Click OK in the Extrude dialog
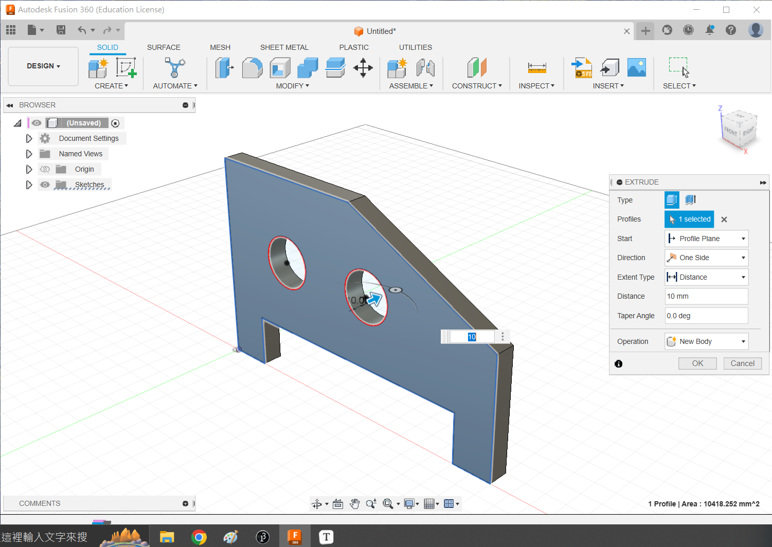This screenshot has width=772, height=547. click(x=697, y=363)
